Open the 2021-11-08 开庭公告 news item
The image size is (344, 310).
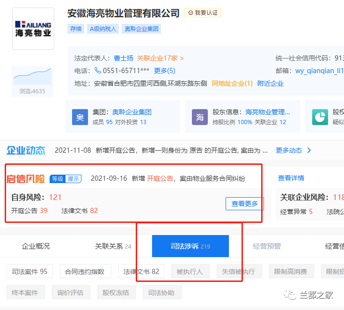(x=161, y=150)
